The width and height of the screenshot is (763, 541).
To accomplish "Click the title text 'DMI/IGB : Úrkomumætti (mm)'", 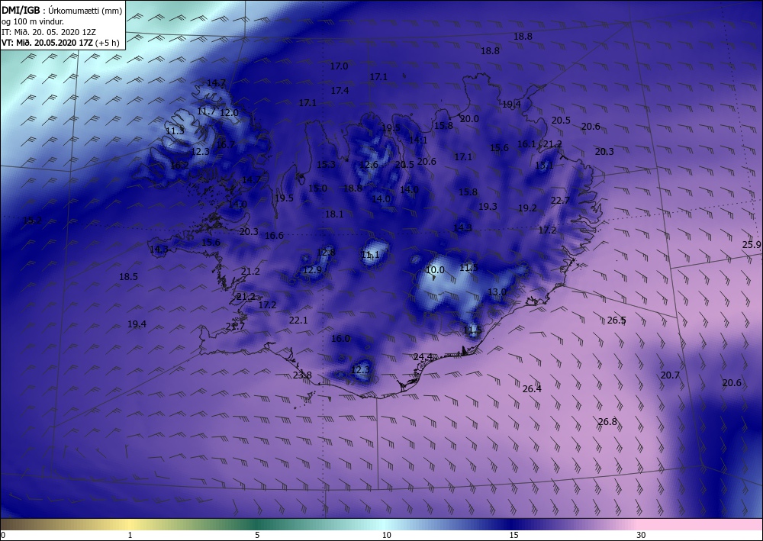I will coord(62,10).
